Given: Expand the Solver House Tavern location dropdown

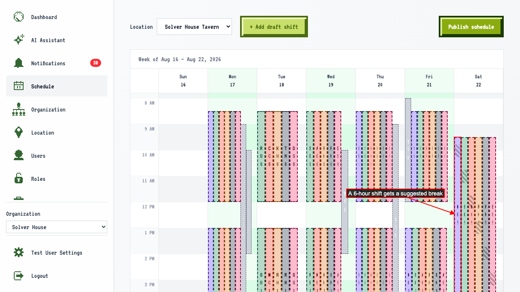Looking at the screenshot, I should (x=194, y=27).
